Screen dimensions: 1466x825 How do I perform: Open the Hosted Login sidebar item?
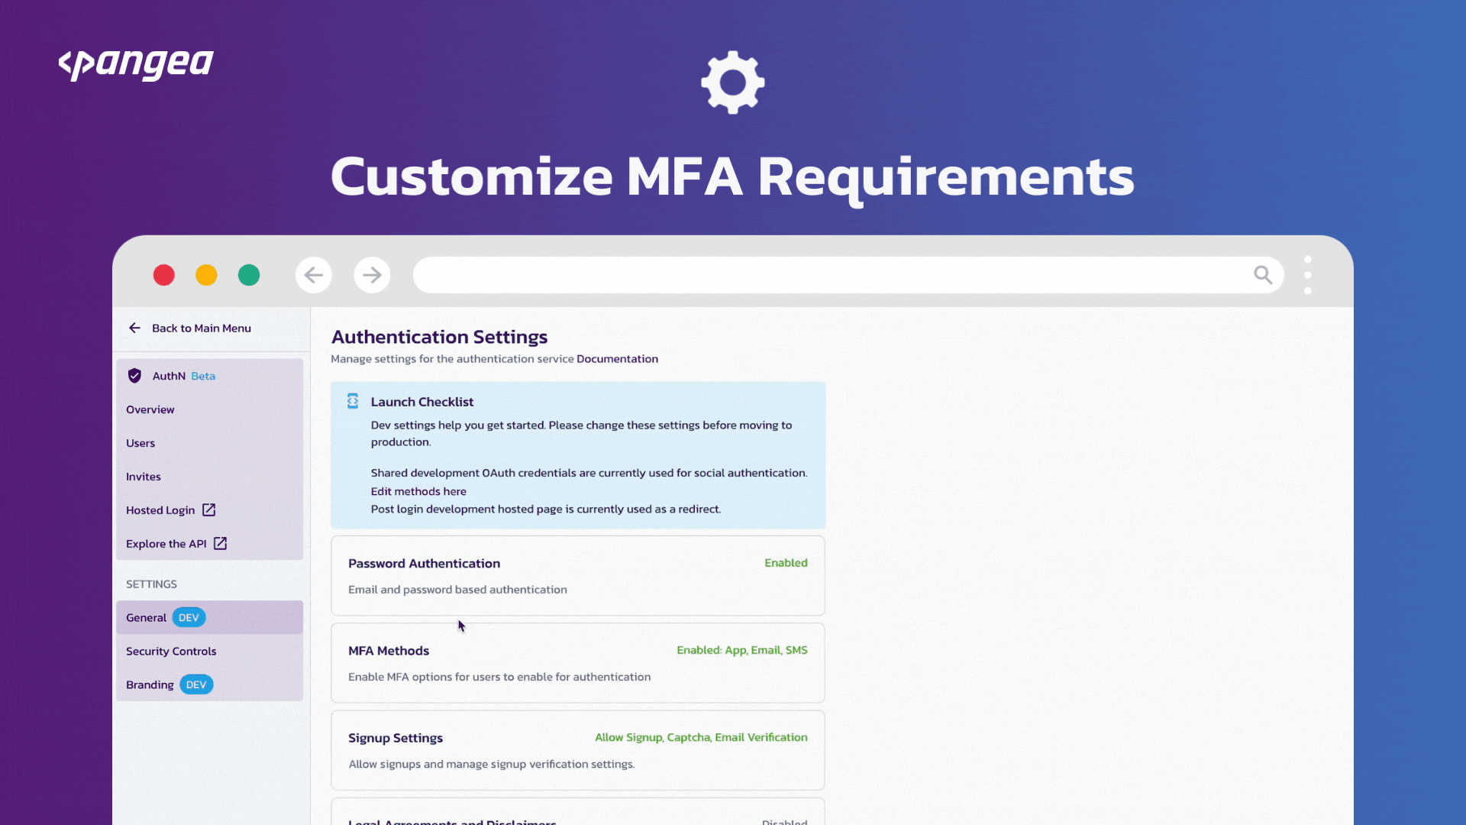tap(209, 510)
